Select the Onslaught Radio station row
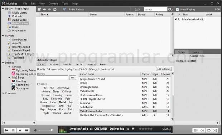The height and width of the screenshot is (135, 222). (125, 87)
